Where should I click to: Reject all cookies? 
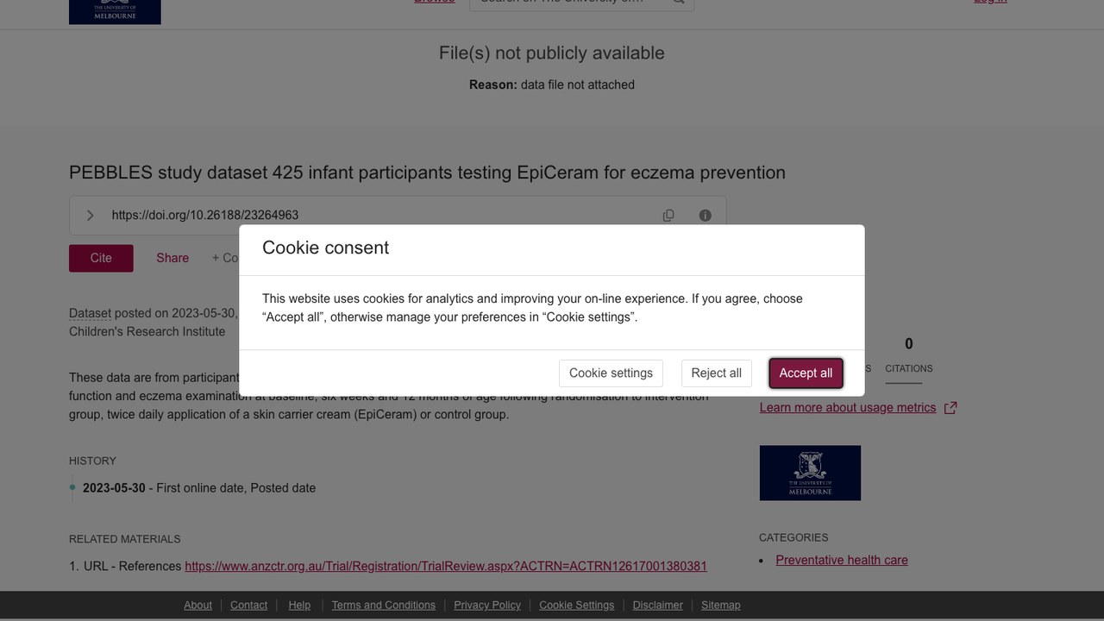(x=716, y=373)
